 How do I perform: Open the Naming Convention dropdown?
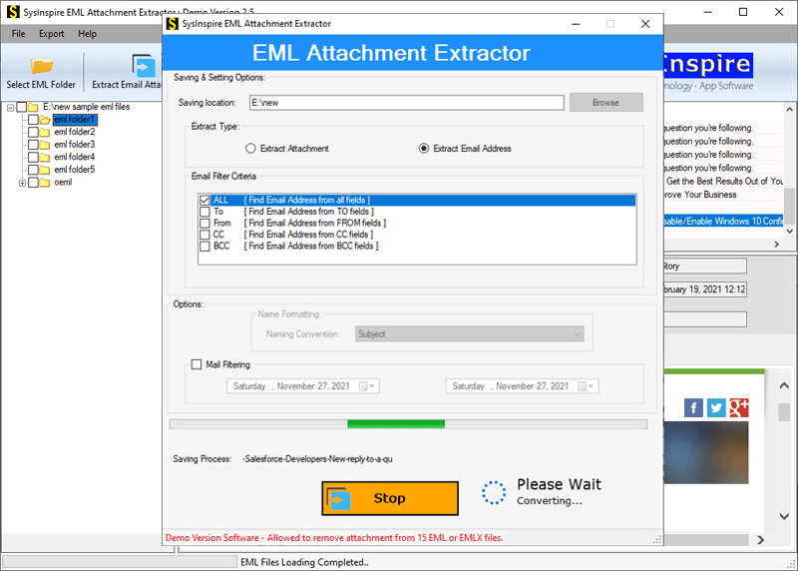coord(576,333)
